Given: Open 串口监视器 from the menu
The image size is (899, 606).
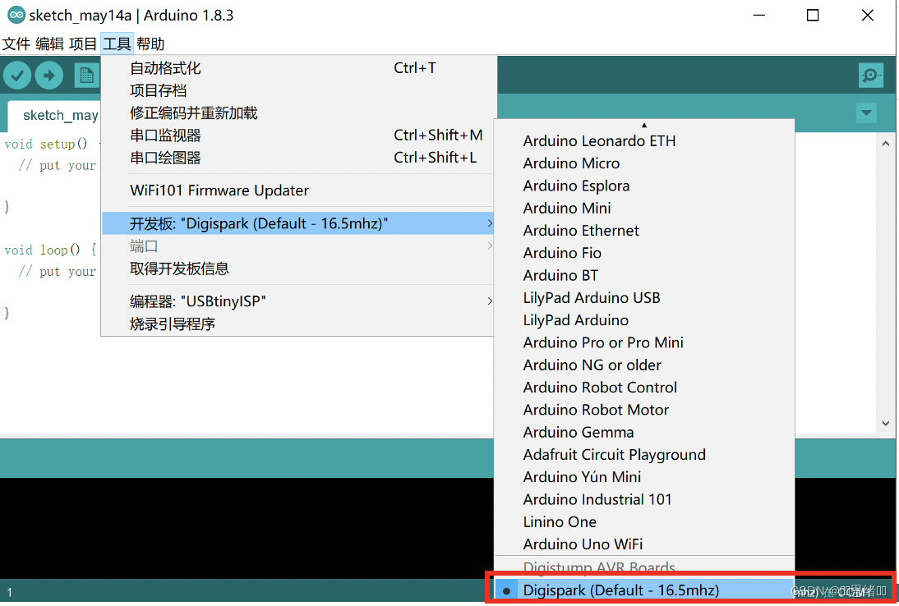Looking at the screenshot, I should (298, 135).
